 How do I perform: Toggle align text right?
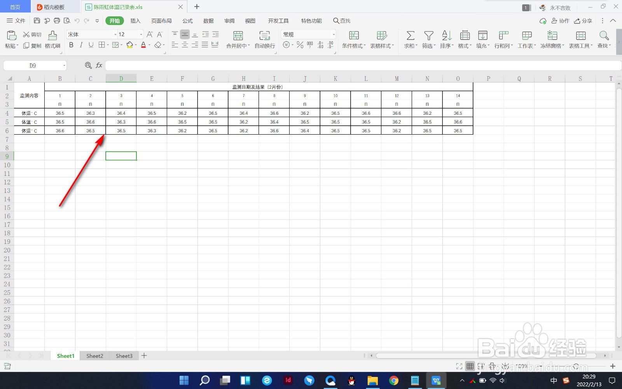click(x=195, y=45)
